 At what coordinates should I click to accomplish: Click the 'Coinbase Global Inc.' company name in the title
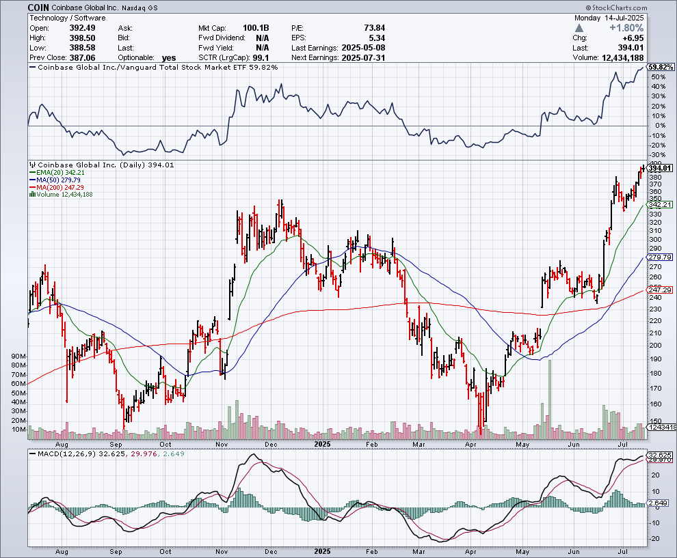click(x=85, y=8)
